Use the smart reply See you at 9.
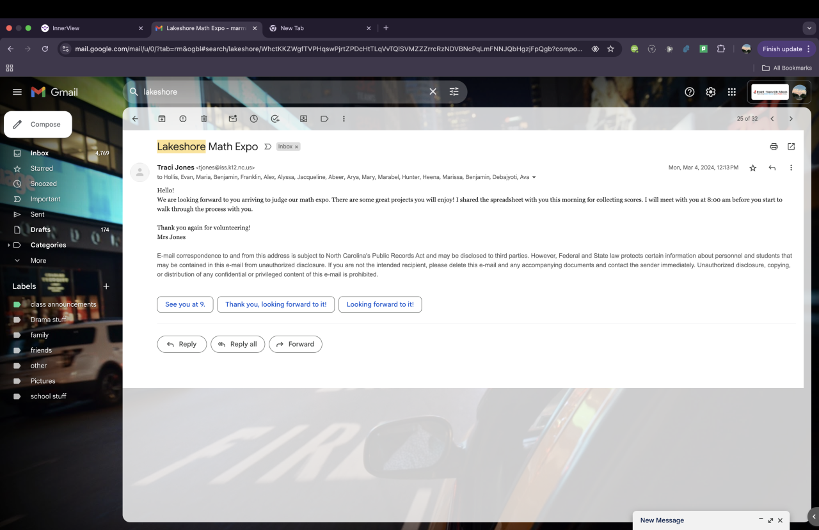The height and width of the screenshot is (530, 819). 185,304
